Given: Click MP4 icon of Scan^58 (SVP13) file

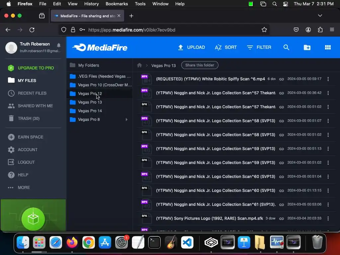Looking at the screenshot, I should pos(146,121).
